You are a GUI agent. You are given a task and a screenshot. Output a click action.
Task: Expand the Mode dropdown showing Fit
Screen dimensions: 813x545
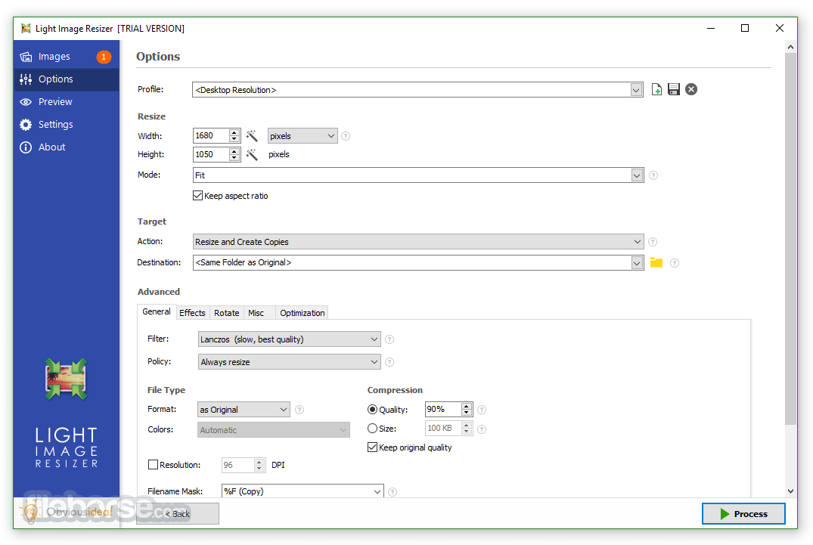(x=638, y=175)
